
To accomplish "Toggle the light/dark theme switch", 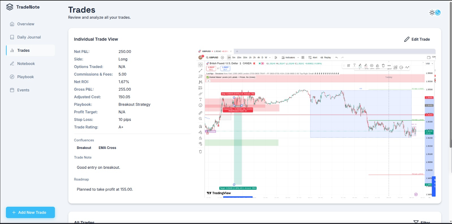I will (x=435, y=12).
